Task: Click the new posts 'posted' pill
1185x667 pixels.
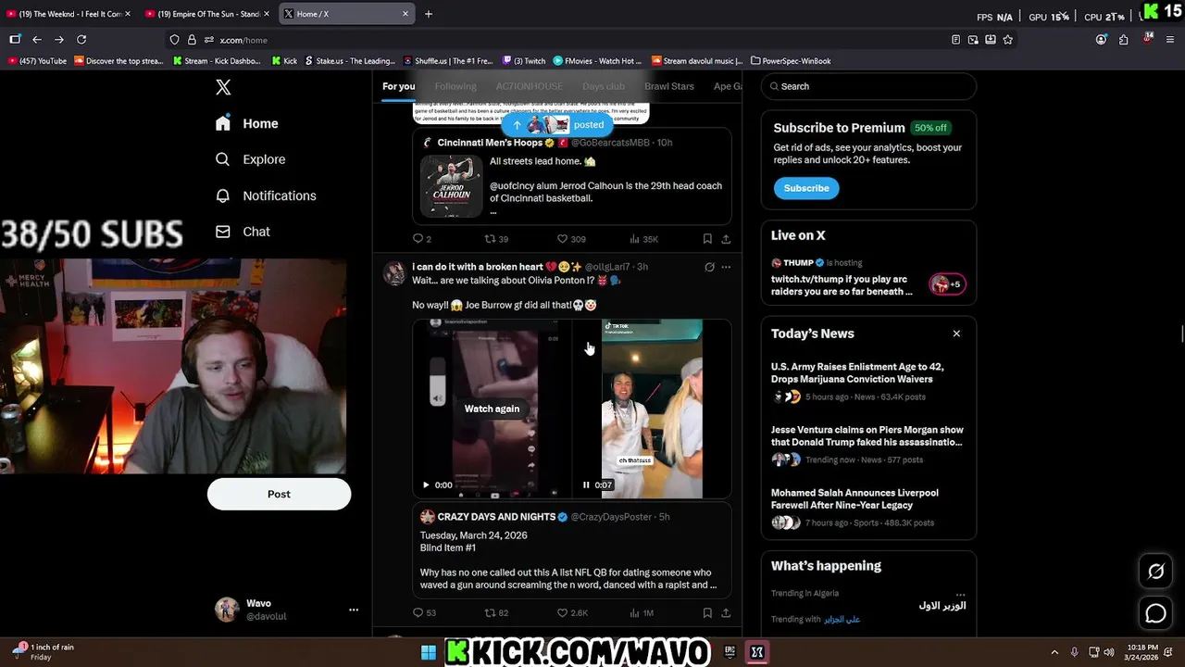Action: click(x=557, y=125)
